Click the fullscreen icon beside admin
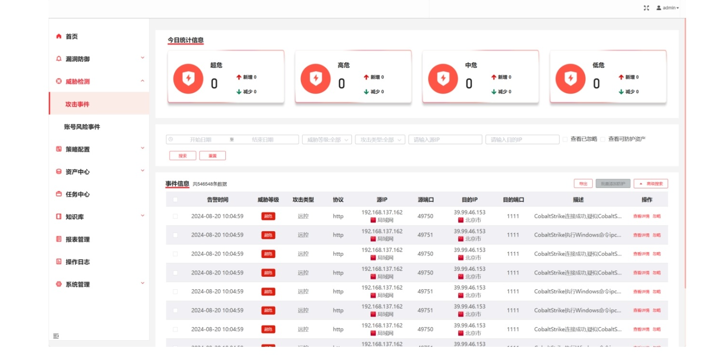The image size is (710, 355). [x=646, y=8]
